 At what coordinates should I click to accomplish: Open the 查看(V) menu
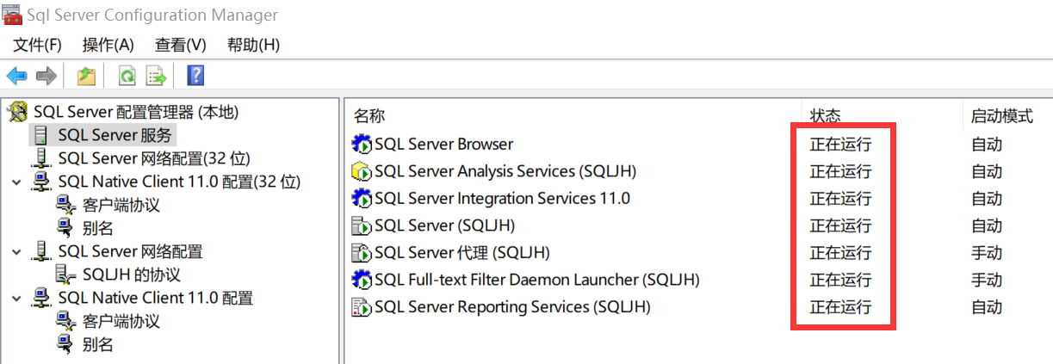pyautogui.click(x=180, y=45)
